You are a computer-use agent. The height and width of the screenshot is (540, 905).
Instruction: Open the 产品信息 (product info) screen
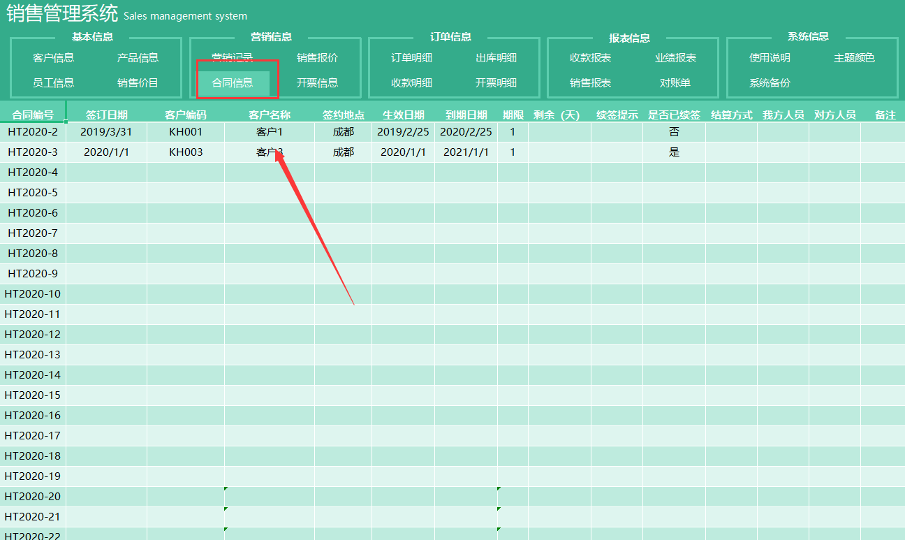pos(138,57)
